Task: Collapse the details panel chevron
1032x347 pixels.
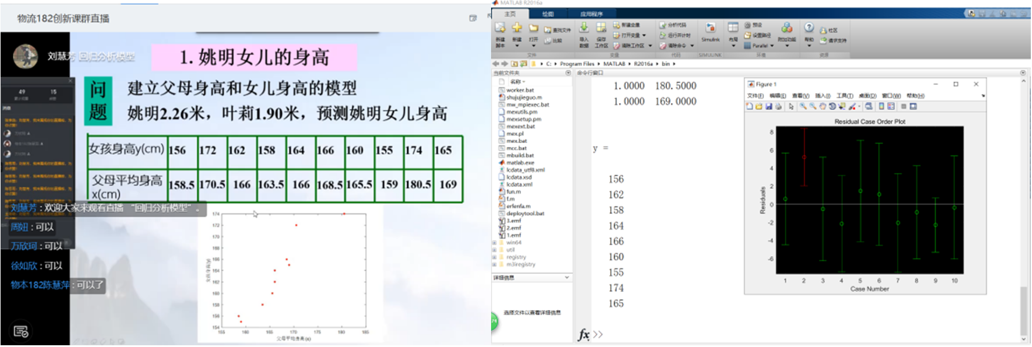Action: tap(567, 277)
